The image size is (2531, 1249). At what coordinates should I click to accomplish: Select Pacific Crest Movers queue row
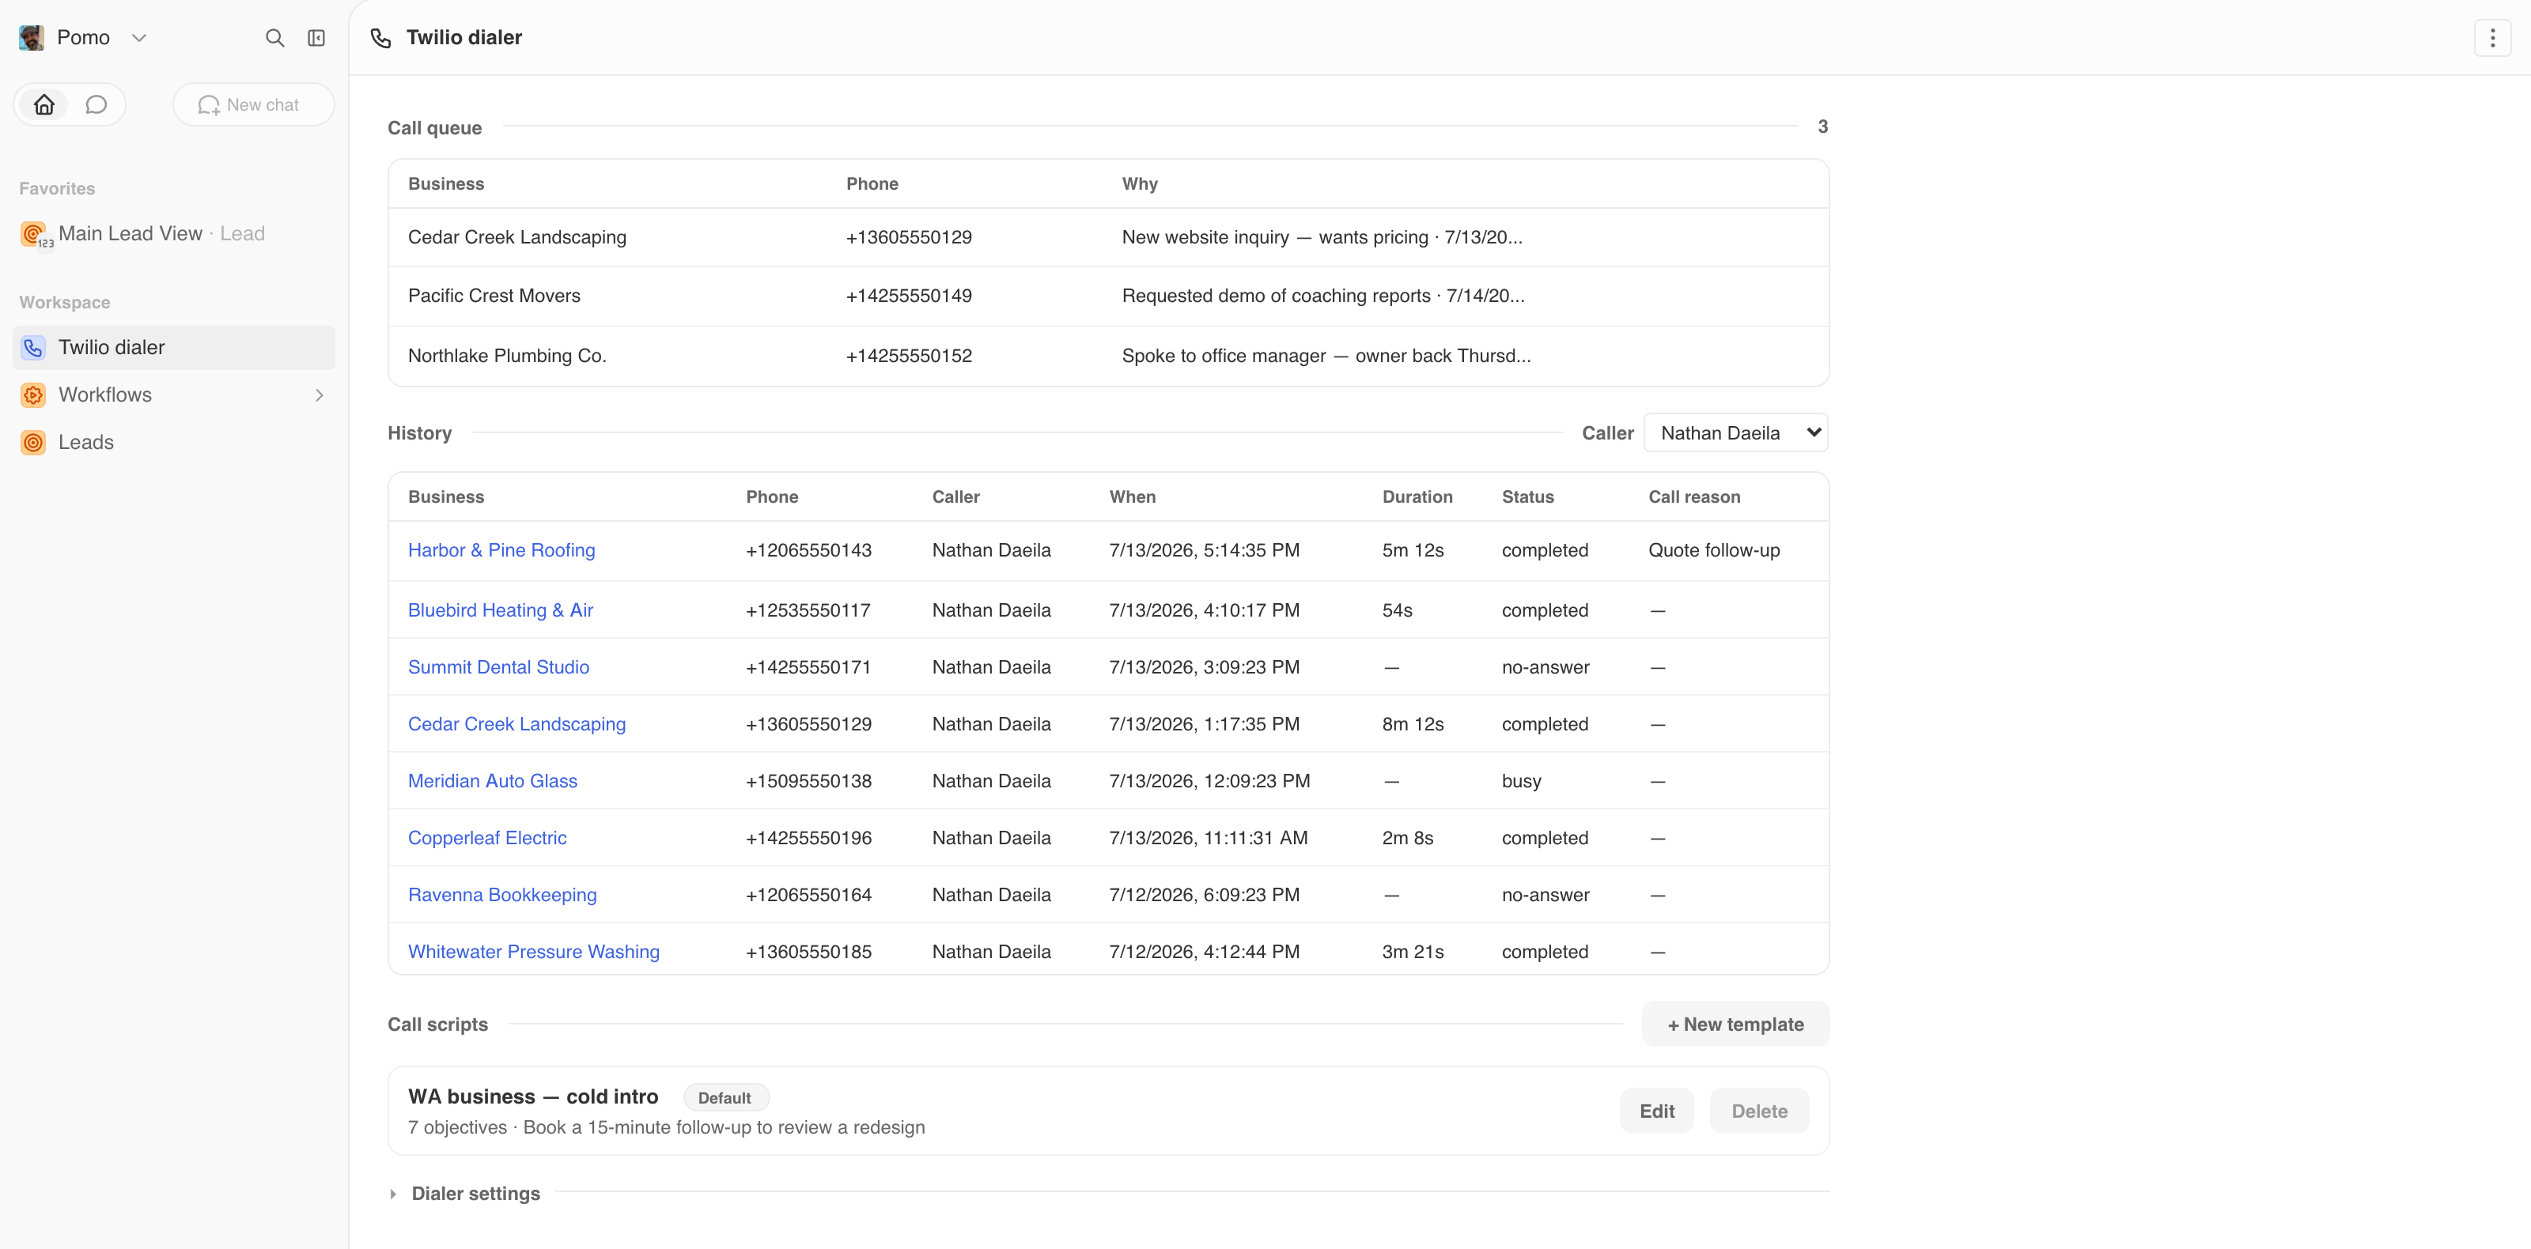click(1108, 296)
